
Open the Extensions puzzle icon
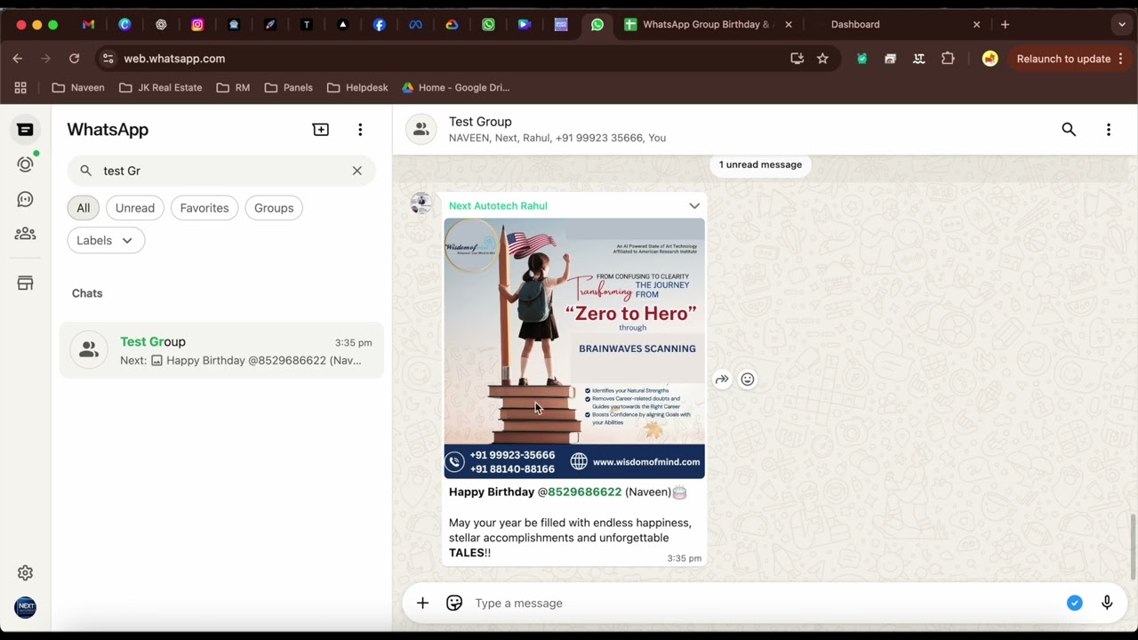[x=948, y=59]
